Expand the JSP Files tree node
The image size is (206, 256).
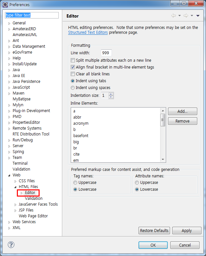pyautogui.click(x=16, y=211)
